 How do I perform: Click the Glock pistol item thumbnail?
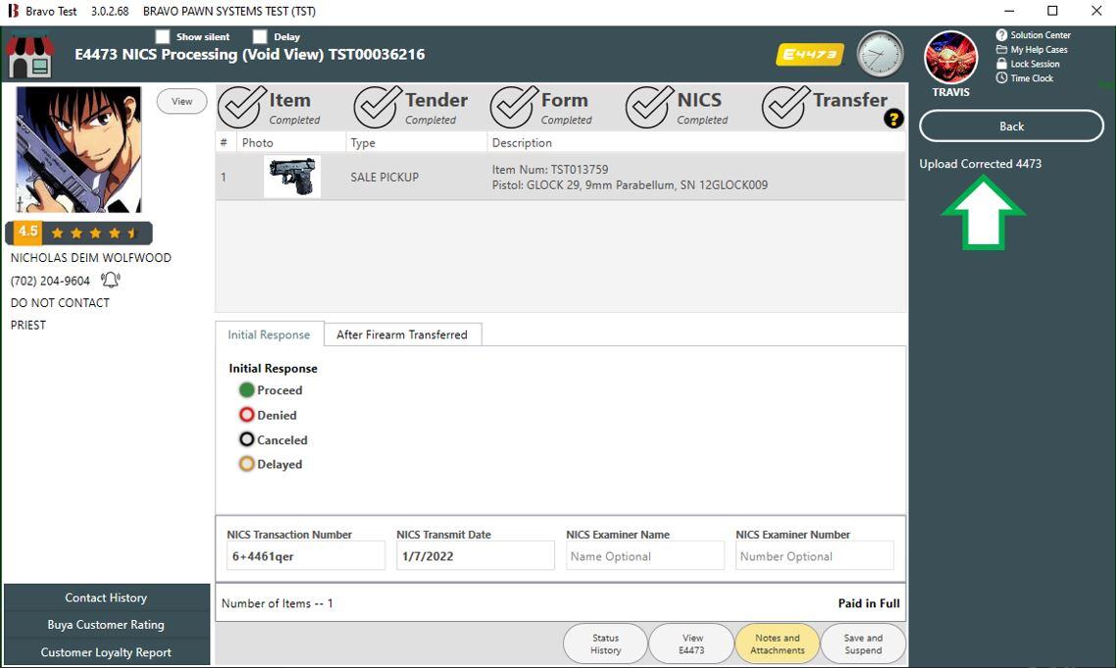tap(292, 177)
